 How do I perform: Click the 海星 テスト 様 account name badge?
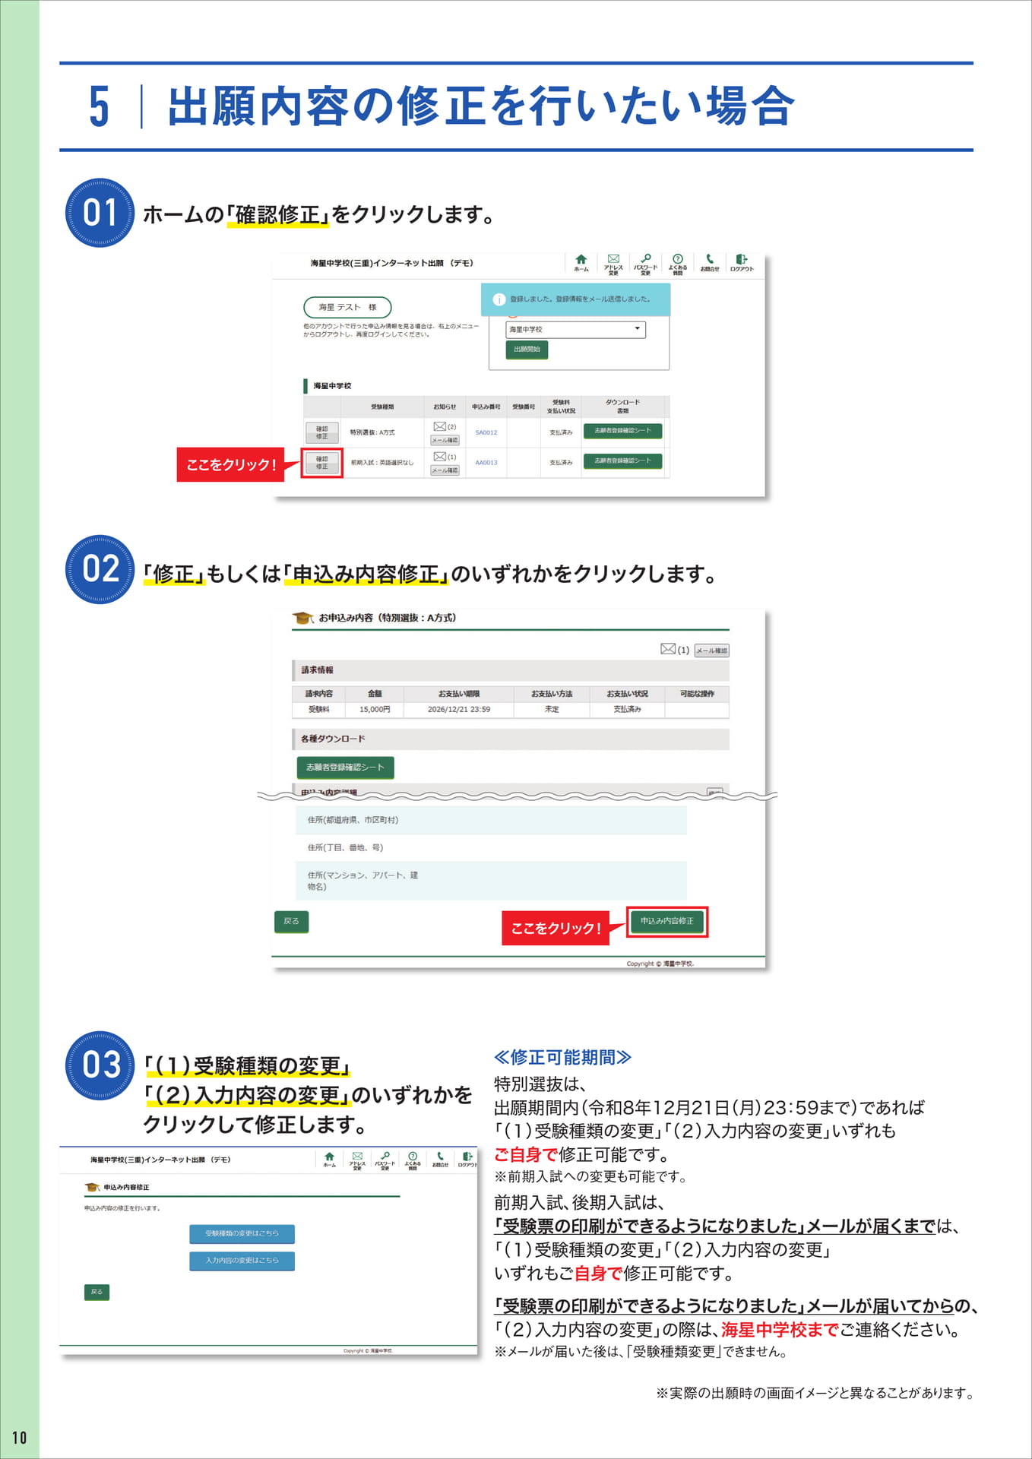tap(347, 307)
